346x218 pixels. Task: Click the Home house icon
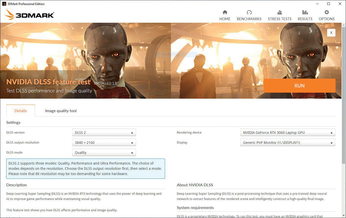click(x=225, y=12)
